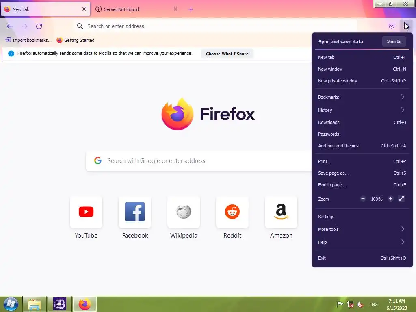Image resolution: width=416 pixels, height=312 pixels.
Task: Click the Action Center flag icon
Action: pos(340,304)
